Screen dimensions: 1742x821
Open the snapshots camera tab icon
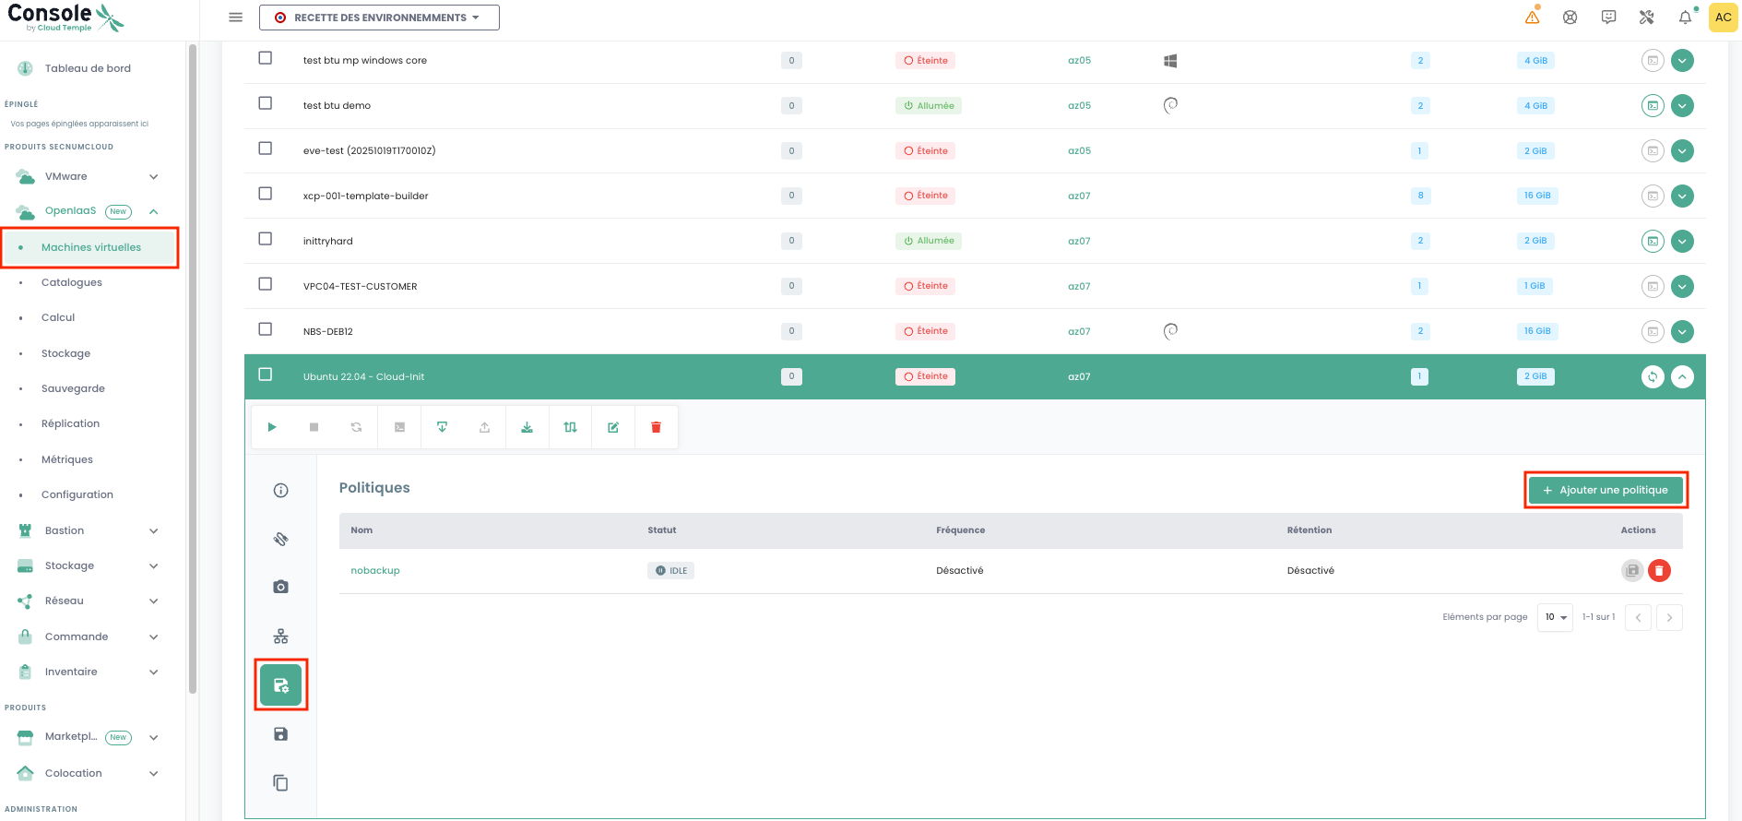click(x=281, y=587)
